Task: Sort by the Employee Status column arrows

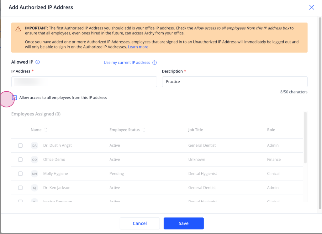Action: [x=144, y=130]
